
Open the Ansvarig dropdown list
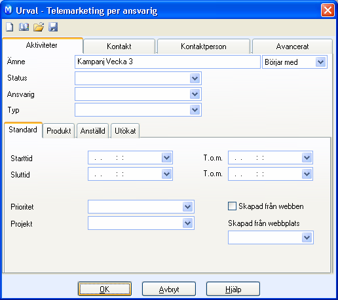point(195,94)
